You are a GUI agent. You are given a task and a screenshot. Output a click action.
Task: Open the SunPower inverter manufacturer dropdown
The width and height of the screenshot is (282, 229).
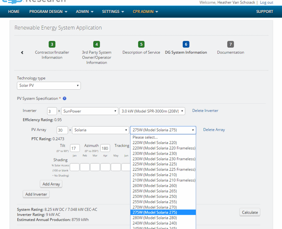tap(90, 111)
